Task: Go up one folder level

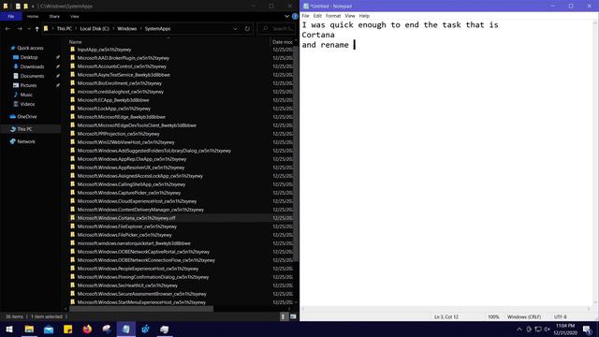Action: pyautogui.click(x=37, y=29)
